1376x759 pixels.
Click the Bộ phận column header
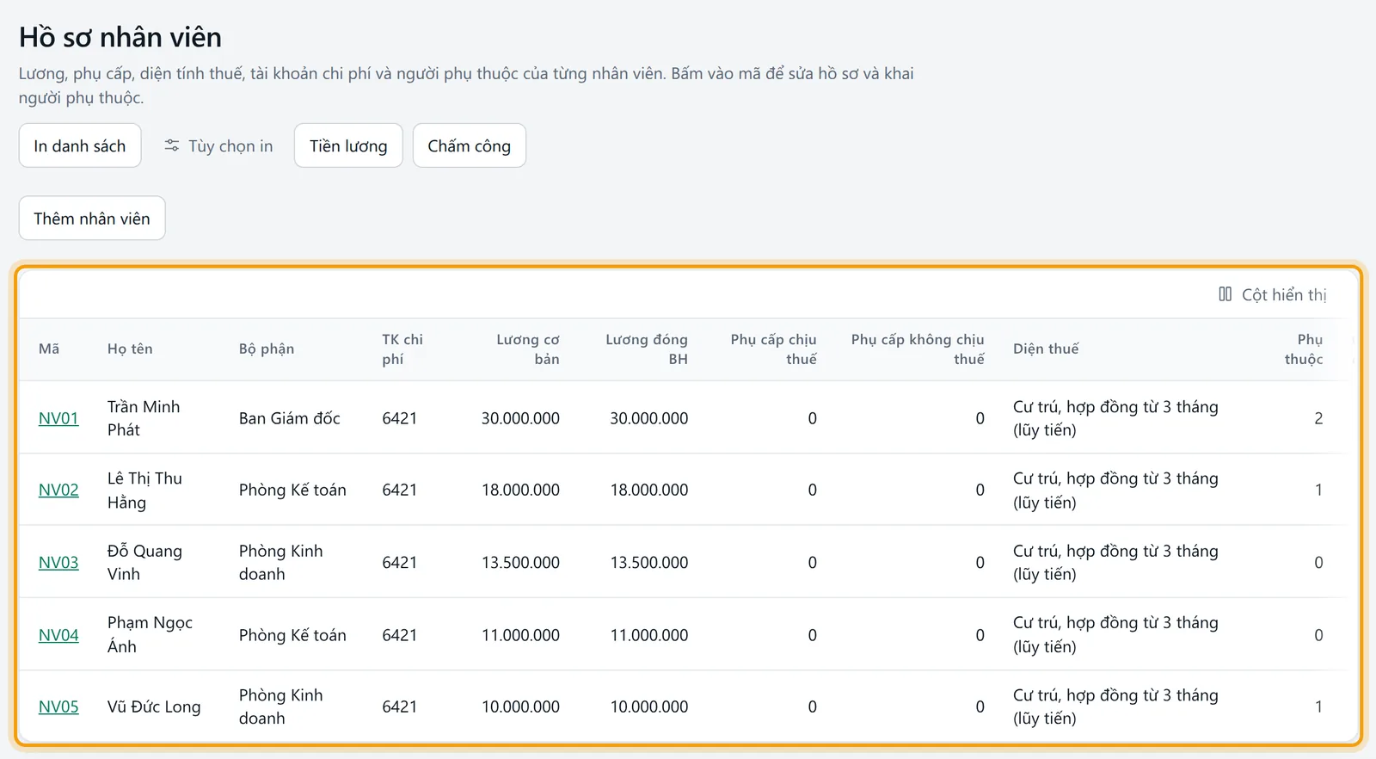267,349
